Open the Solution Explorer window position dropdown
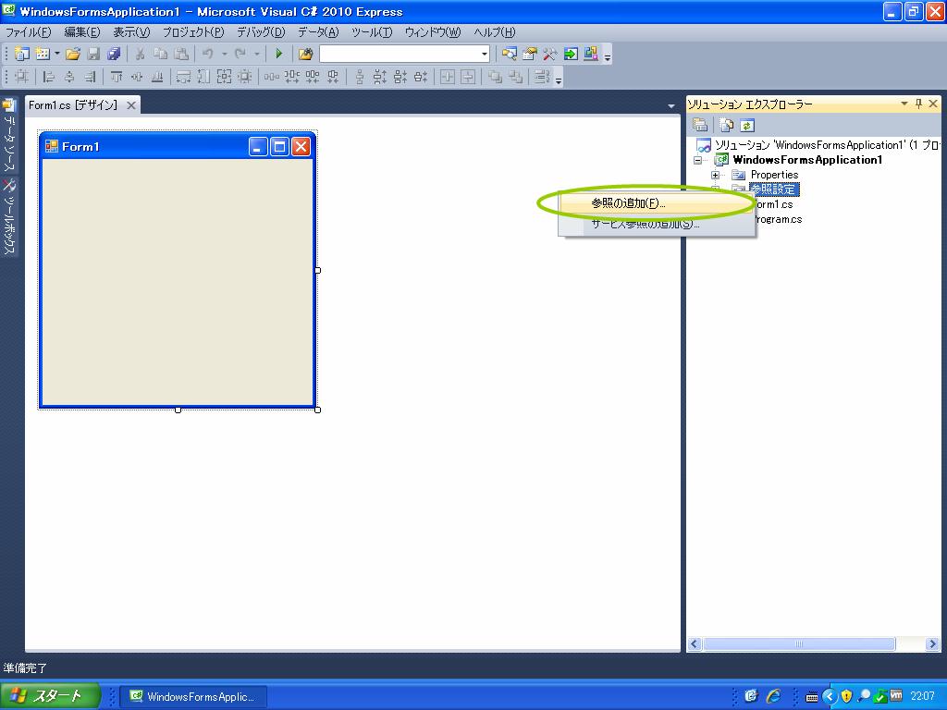 [904, 104]
